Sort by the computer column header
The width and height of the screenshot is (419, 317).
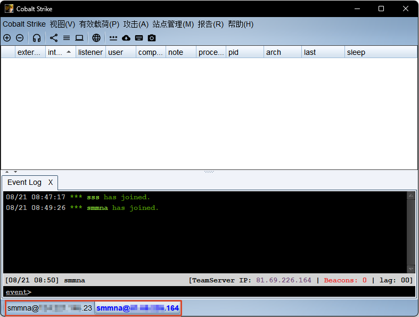pos(151,52)
